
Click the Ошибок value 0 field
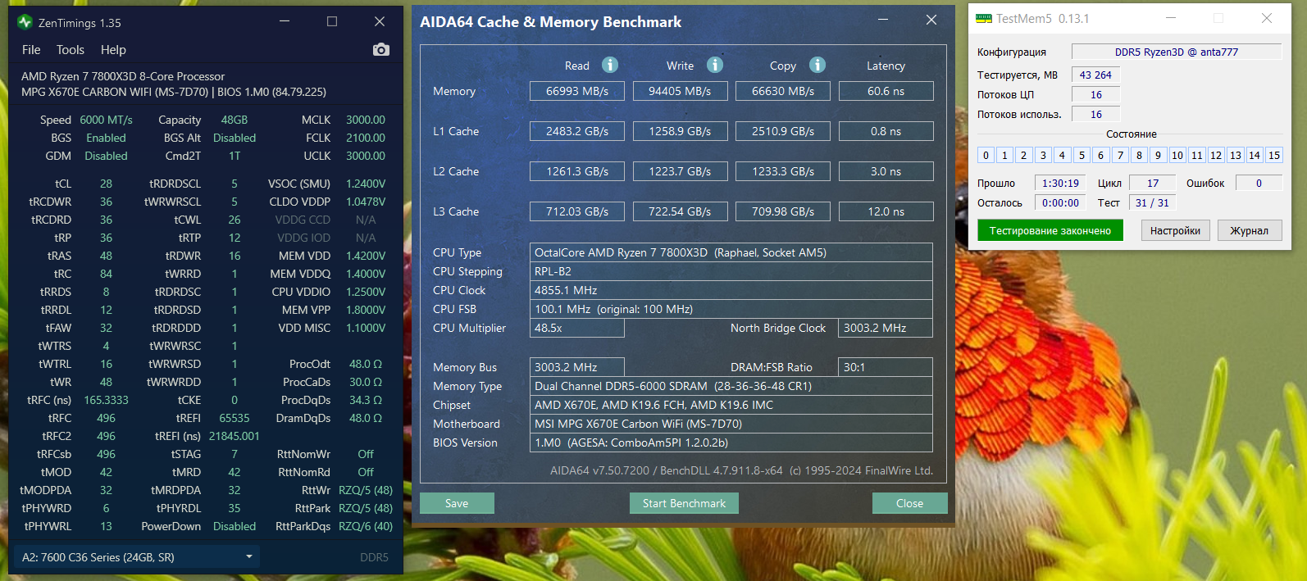click(x=1259, y=183)
